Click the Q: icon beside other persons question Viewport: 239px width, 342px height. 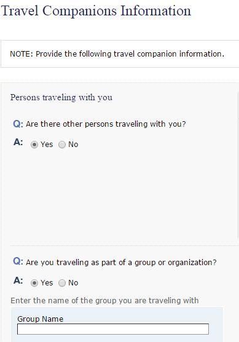point(18,124)
